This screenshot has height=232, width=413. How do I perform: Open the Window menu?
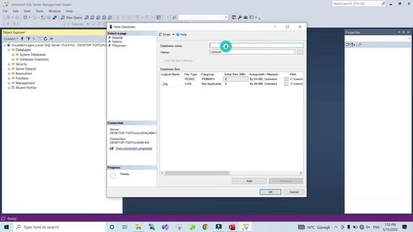pyautogui.click(x=54, y=11)
